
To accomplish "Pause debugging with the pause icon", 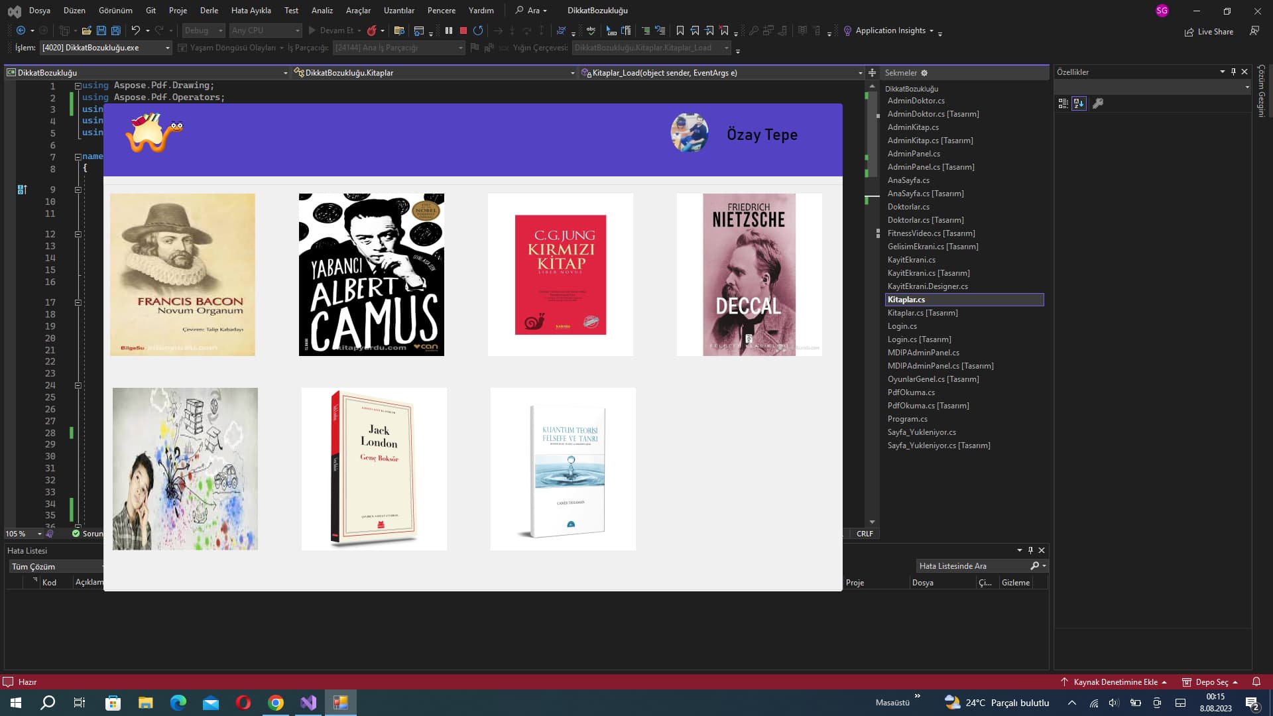I will click(449, 30).
